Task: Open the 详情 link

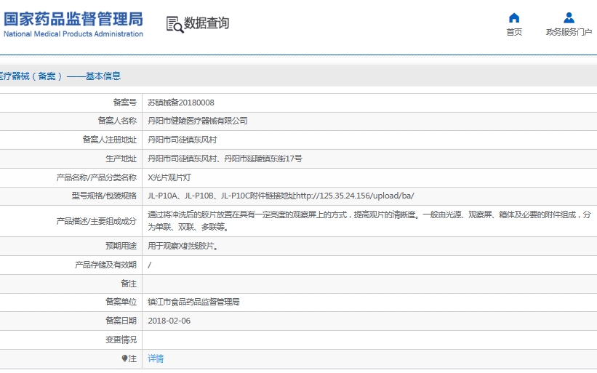Action: tap(156, 358)
